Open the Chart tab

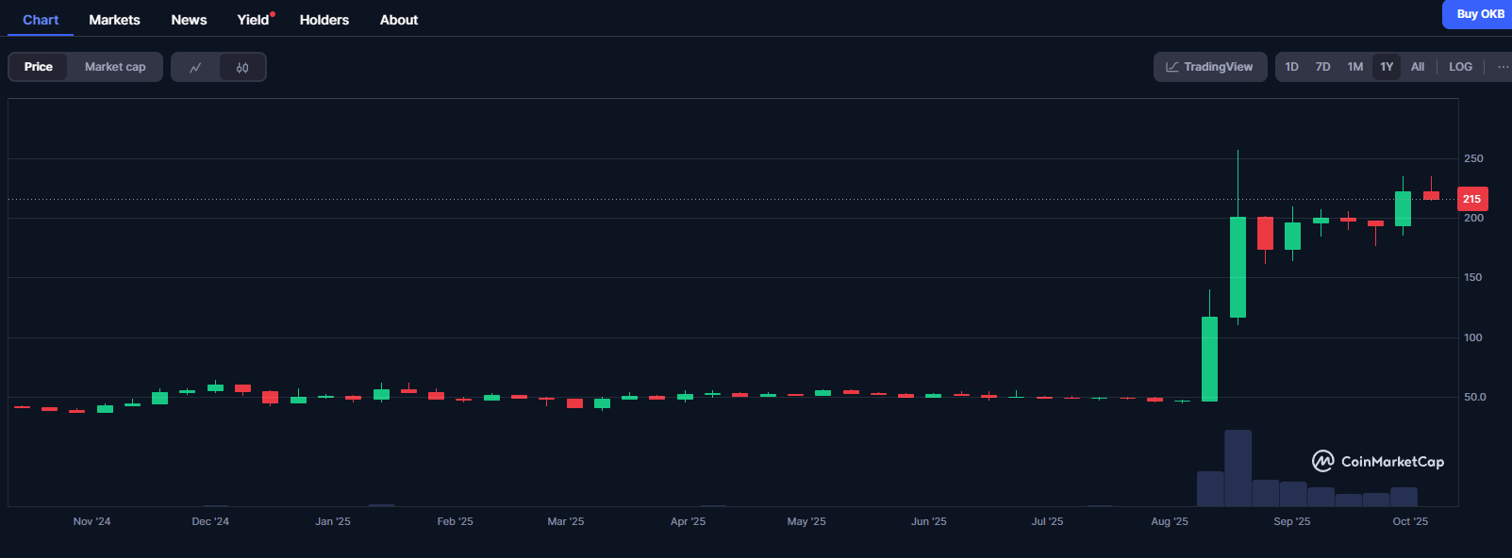(41, 20)
